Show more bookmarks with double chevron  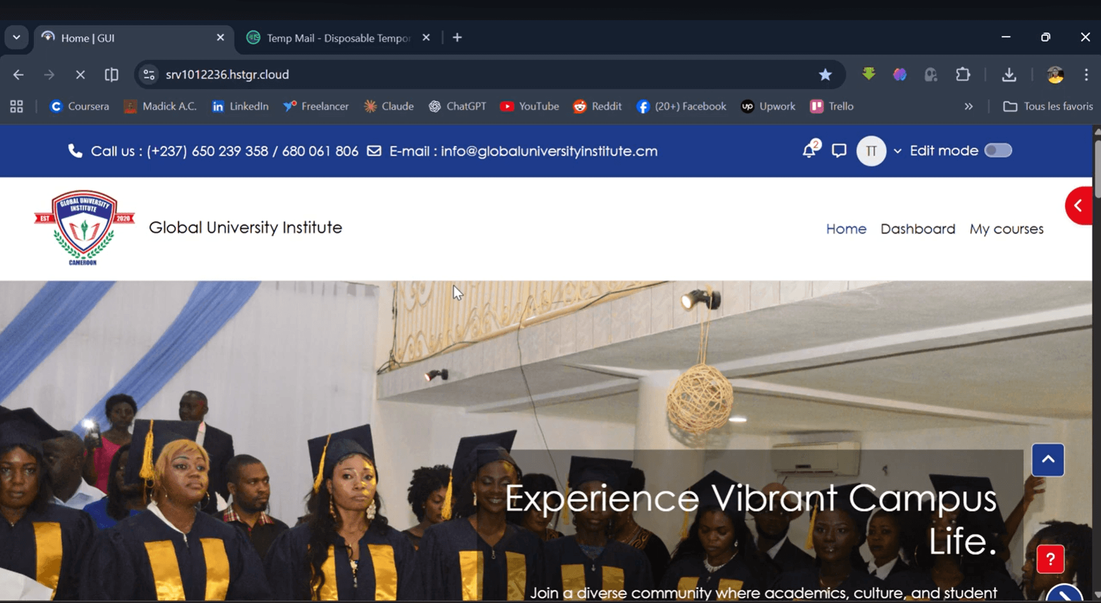pos(969,106)
